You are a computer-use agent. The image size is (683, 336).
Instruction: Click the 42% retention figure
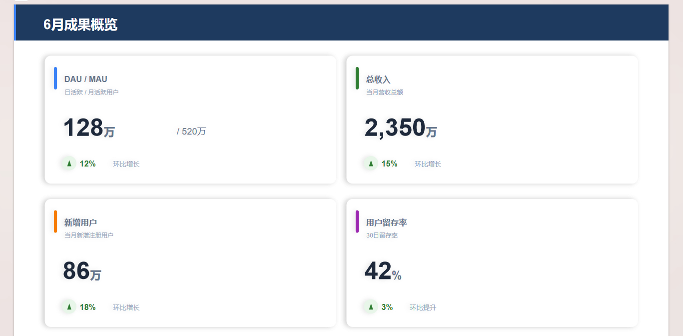click(383, 271)
